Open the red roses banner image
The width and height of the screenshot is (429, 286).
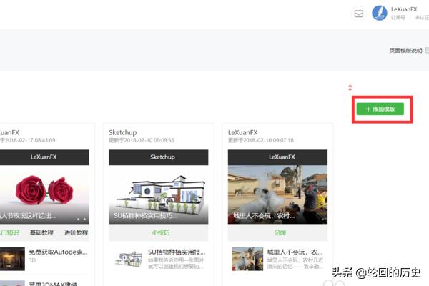[x=44, y=193]
